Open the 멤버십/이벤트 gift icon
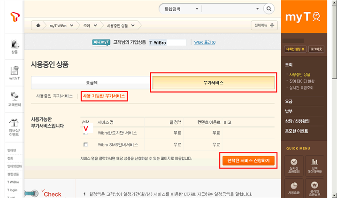The width and height of the screenshot is (337, 198). (14, 127)
